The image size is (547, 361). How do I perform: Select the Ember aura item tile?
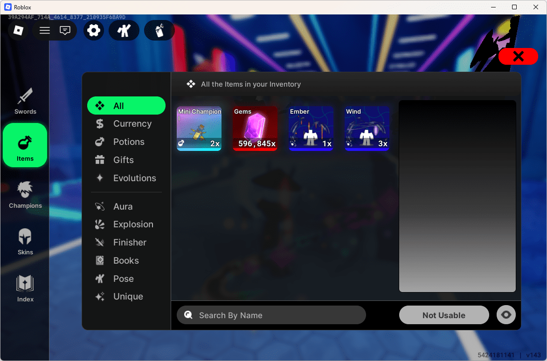311,128
